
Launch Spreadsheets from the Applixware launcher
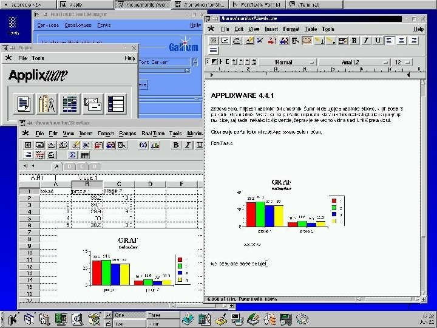(70, 104)
